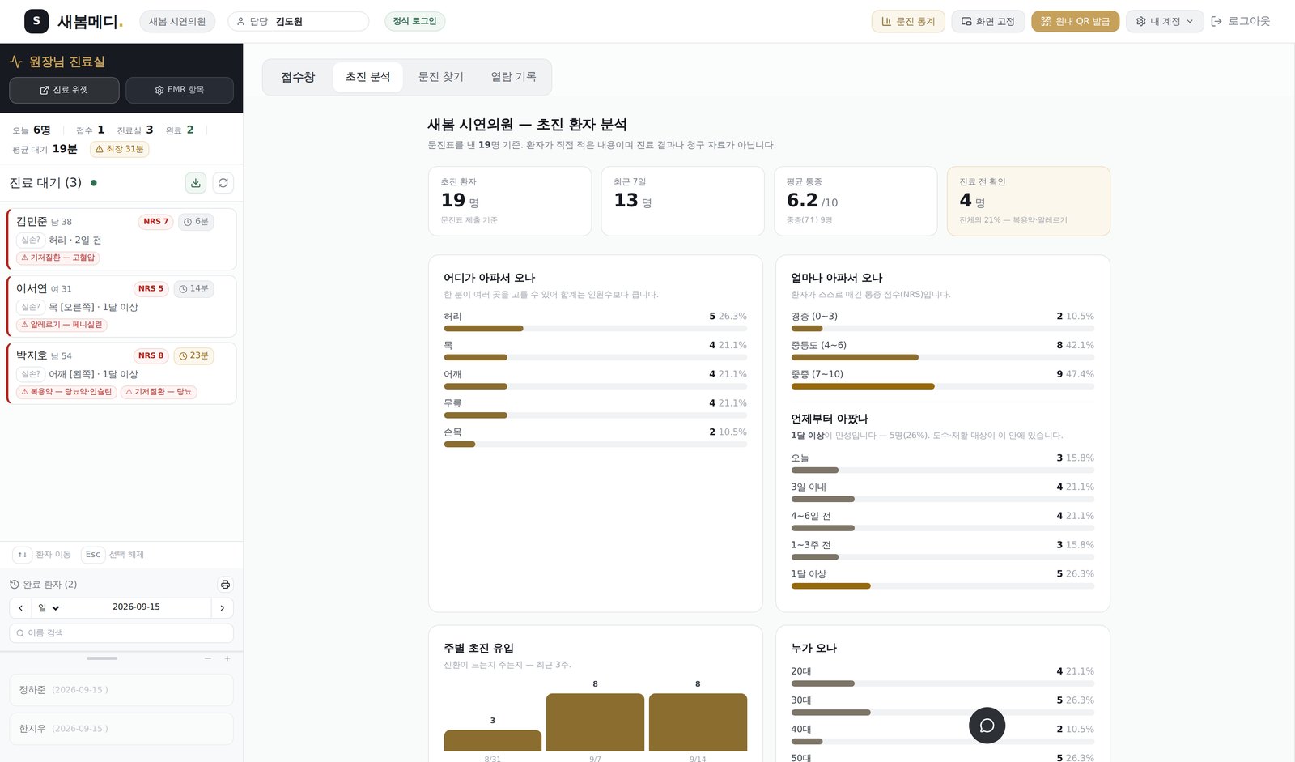The image size is (1295, 762).
Task: Select the 담당 김도원 staff field
Action: 299,22
